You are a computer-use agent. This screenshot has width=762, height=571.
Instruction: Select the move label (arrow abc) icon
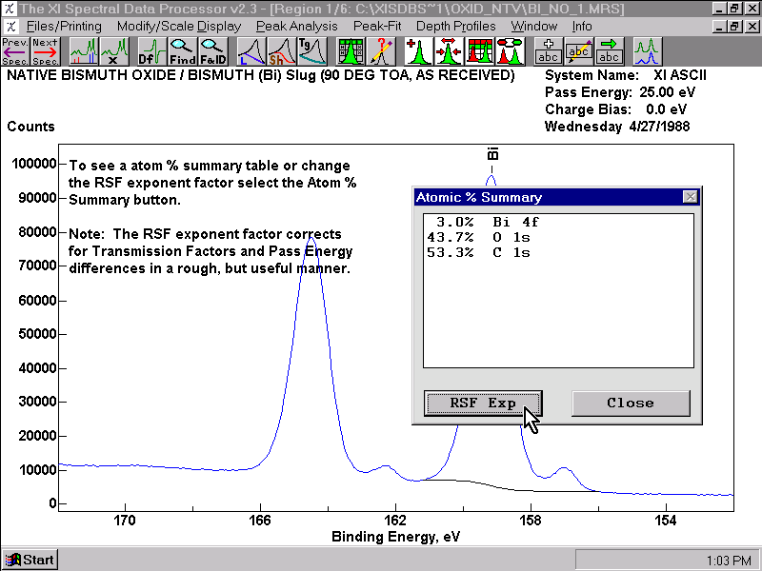point(609,51)
